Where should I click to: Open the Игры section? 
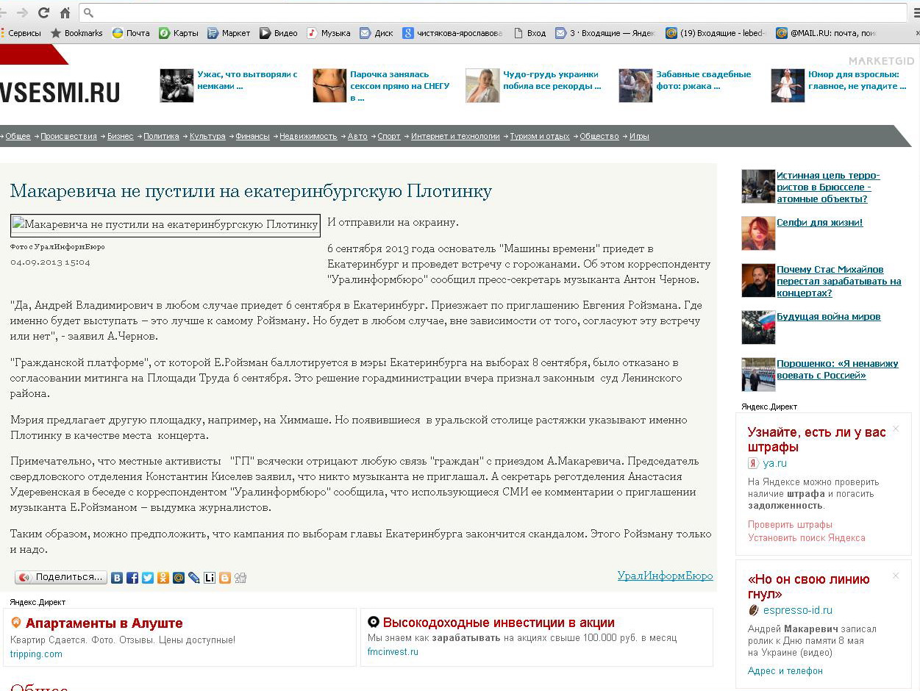[x=639, y=136]
